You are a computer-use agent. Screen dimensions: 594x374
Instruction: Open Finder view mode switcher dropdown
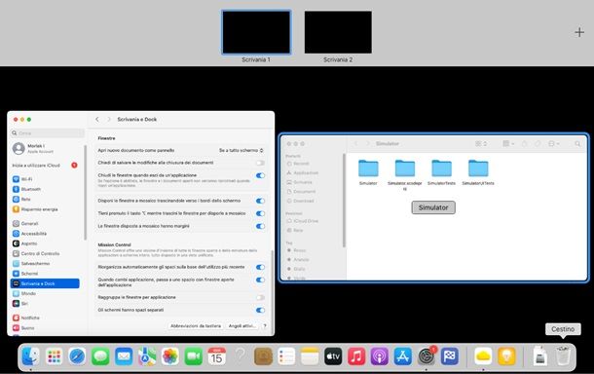point(481,144)
